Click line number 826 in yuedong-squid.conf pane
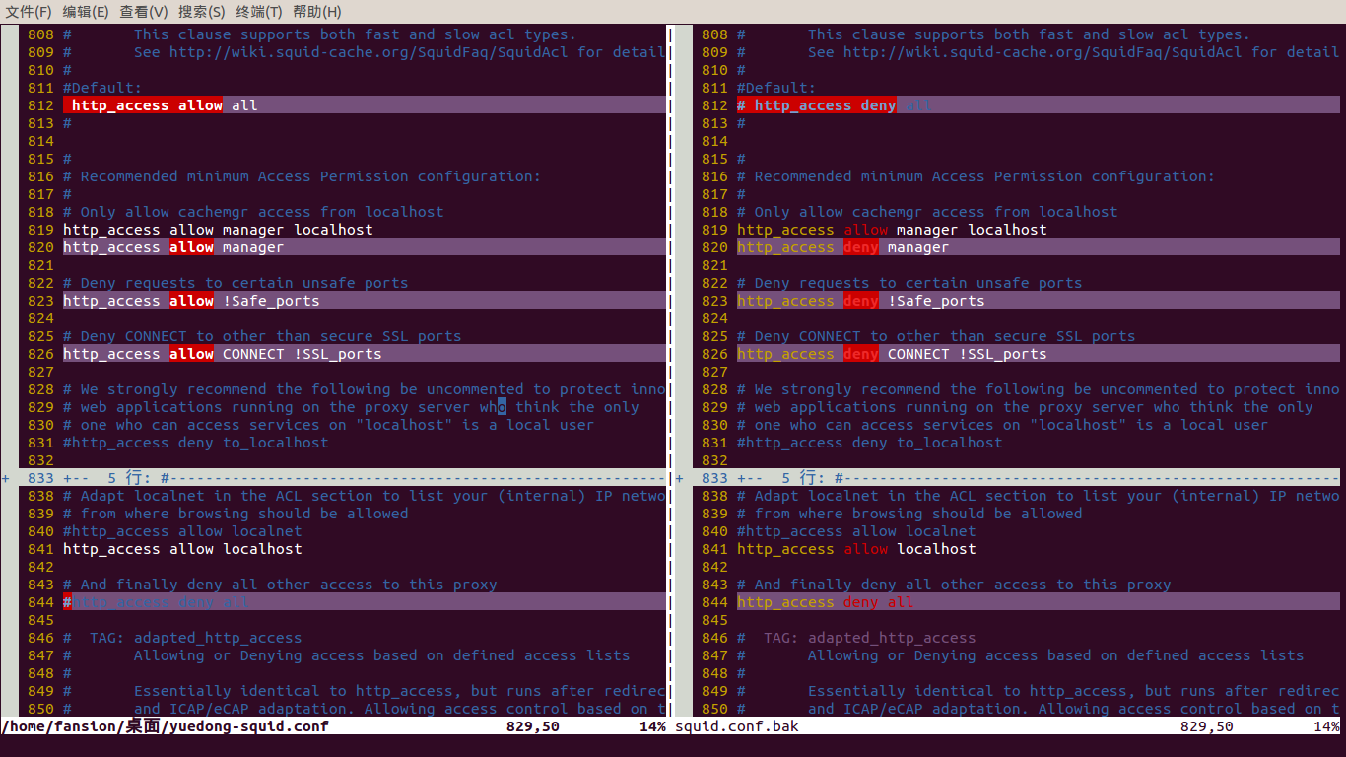 point(40,354)
